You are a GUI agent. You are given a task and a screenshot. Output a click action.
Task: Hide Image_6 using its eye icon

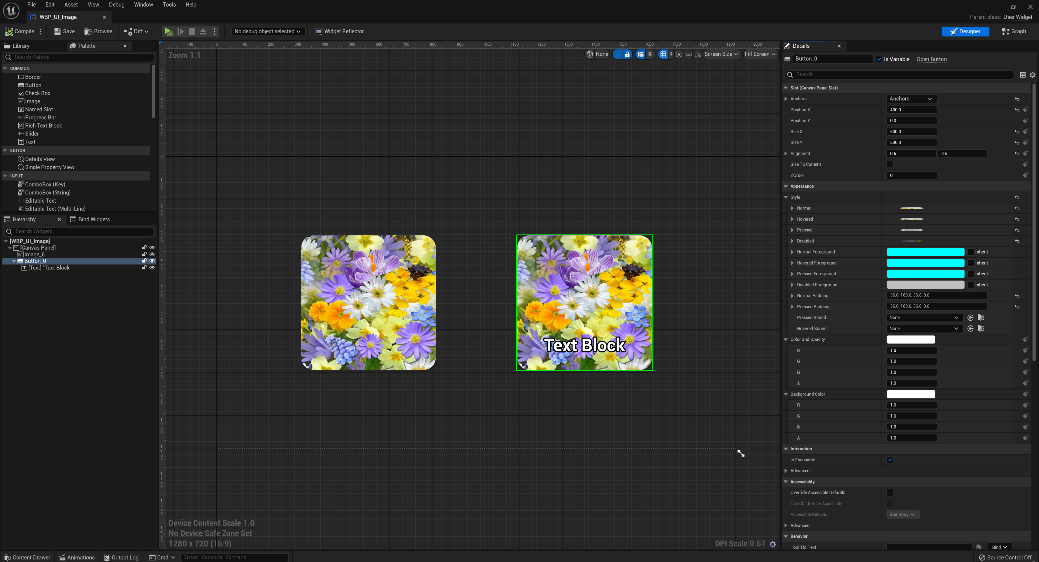pyautogui.click(x=152, y=254)
